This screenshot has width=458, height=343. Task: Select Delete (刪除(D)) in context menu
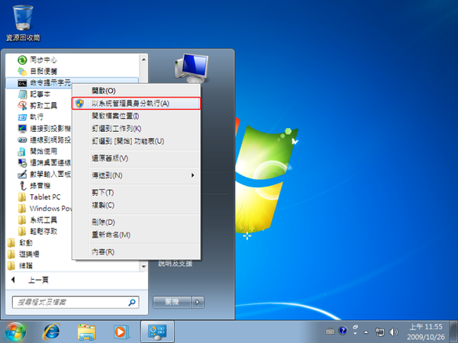coord(136,223)
